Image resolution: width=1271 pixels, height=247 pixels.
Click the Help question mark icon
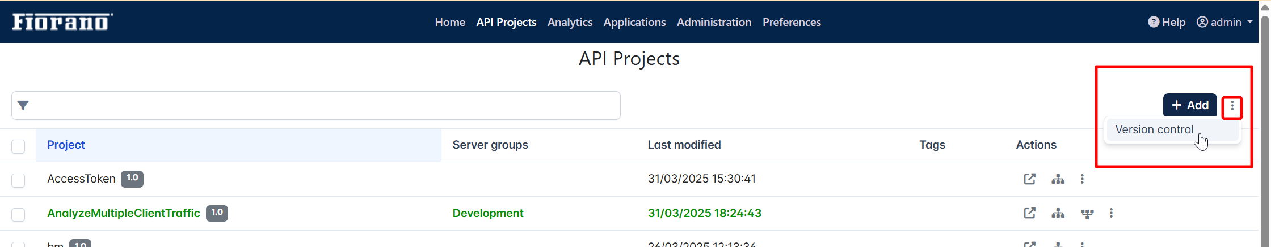[1154, 22]
